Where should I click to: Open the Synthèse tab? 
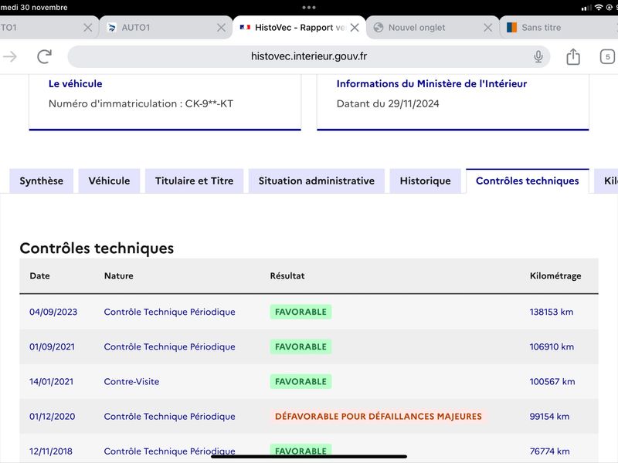[x=42, y=181]
